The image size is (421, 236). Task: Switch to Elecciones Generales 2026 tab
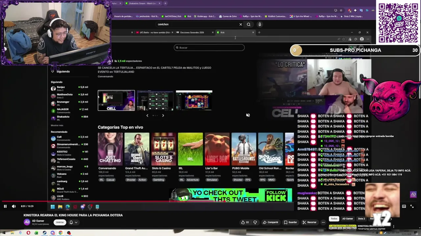pos(195,32)
